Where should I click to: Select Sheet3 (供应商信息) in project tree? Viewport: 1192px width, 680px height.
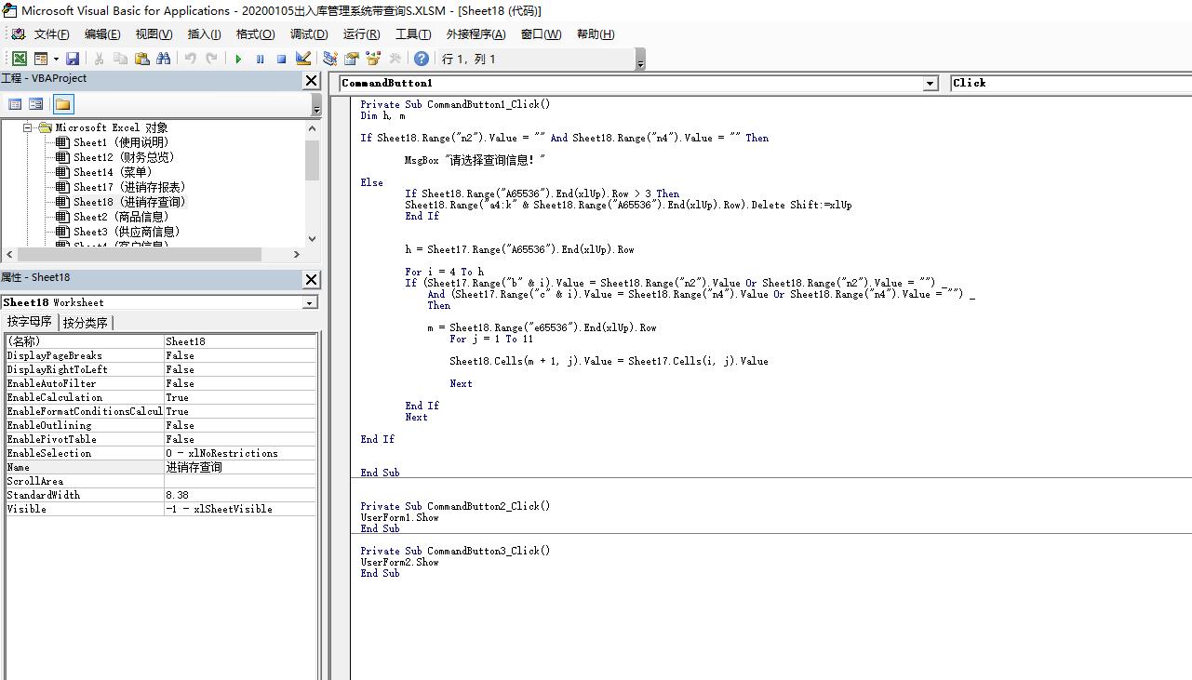coord(127,232)
